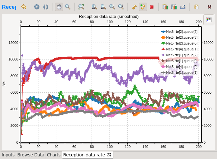Image resolution: width=217 pixels, height=159 pixels.
Task: Close the Reception data rate tab
Action: pos(109,155)
